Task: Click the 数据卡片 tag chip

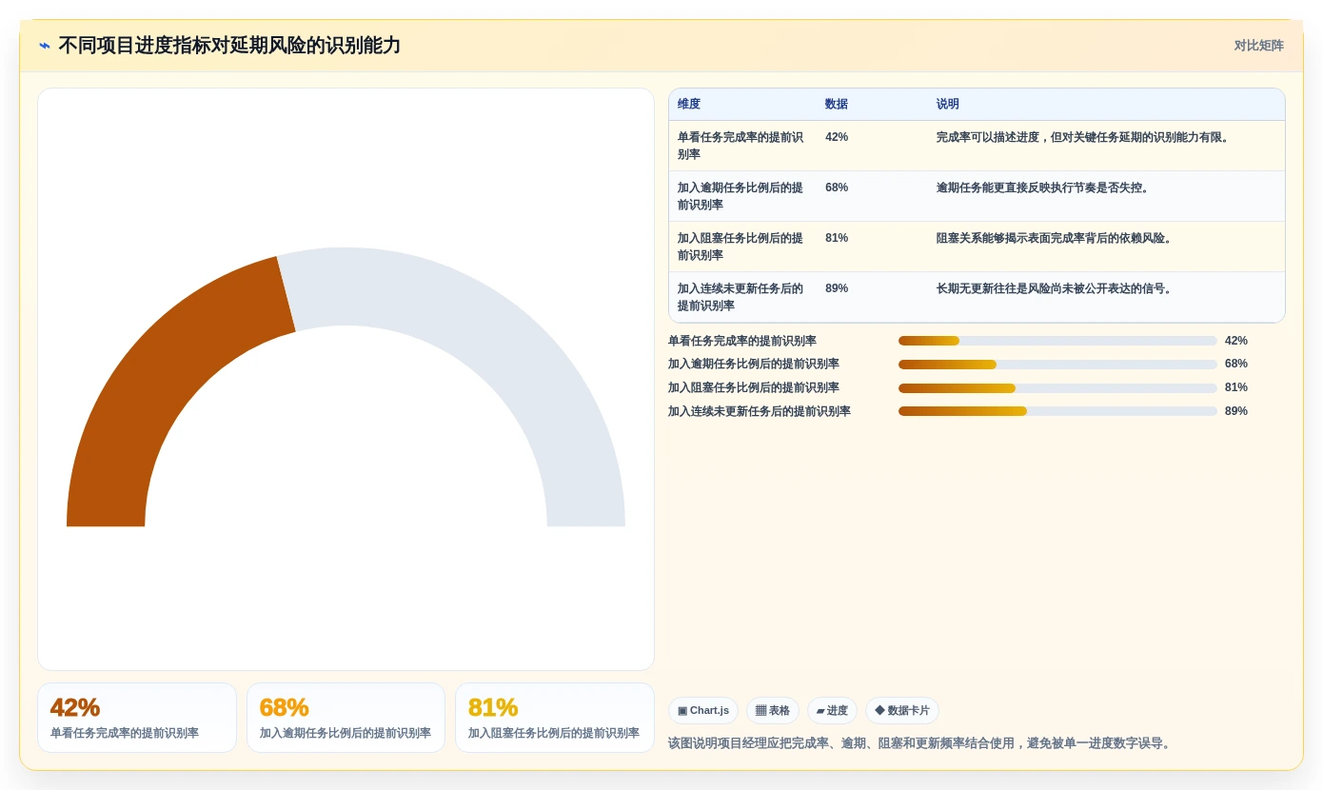Action: (902, 711)
